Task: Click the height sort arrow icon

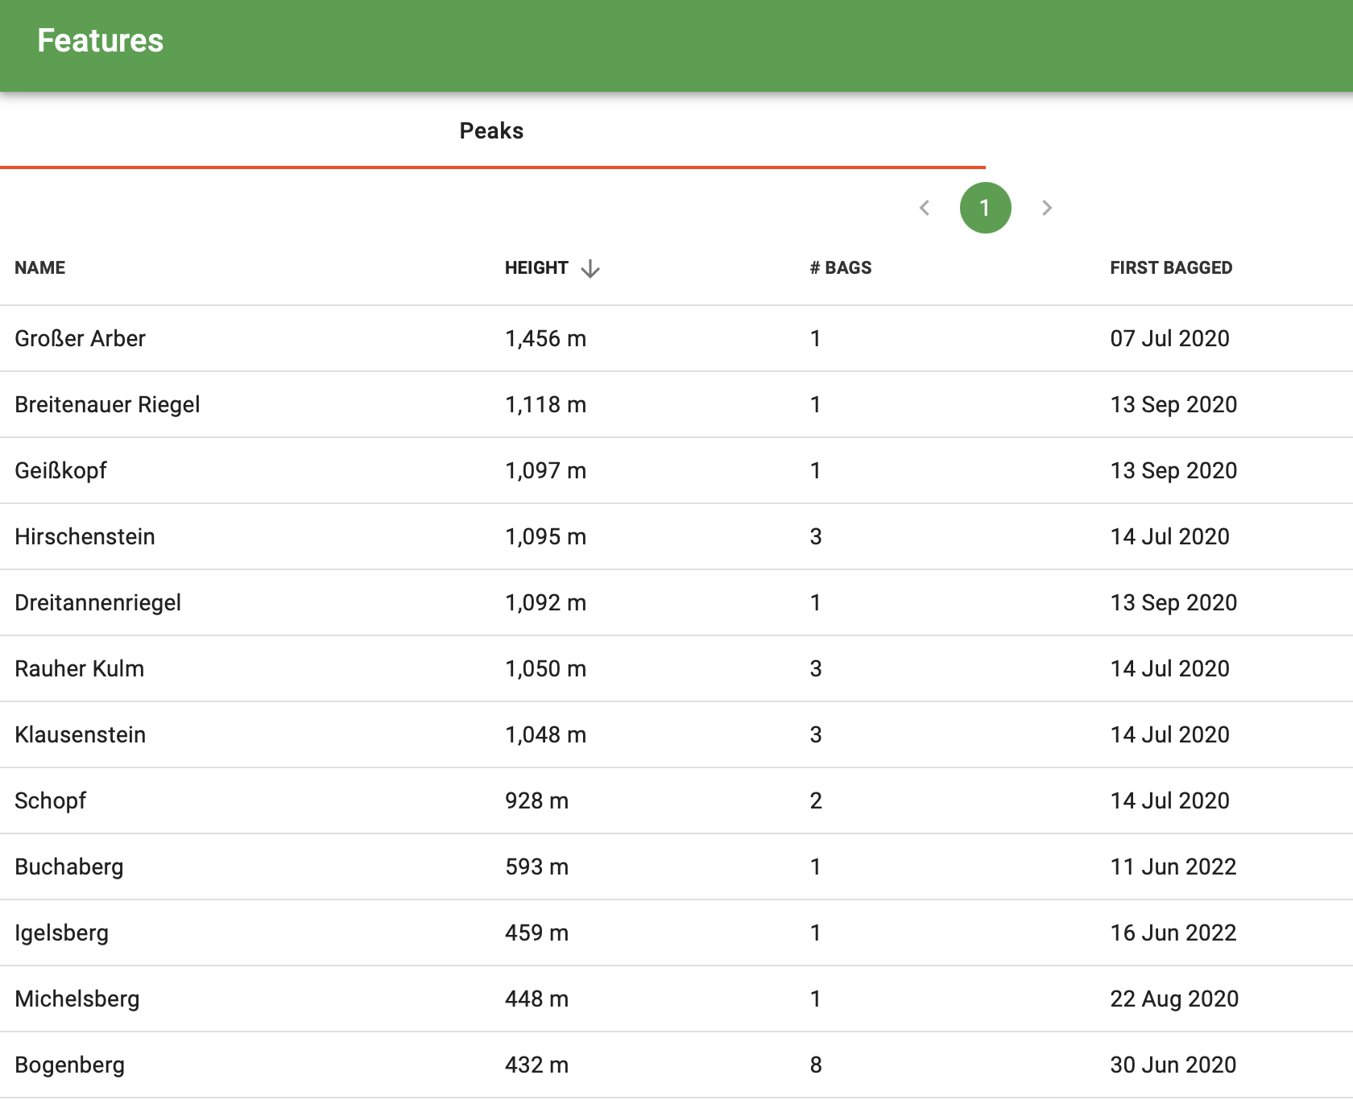Action: coord(590,268)
